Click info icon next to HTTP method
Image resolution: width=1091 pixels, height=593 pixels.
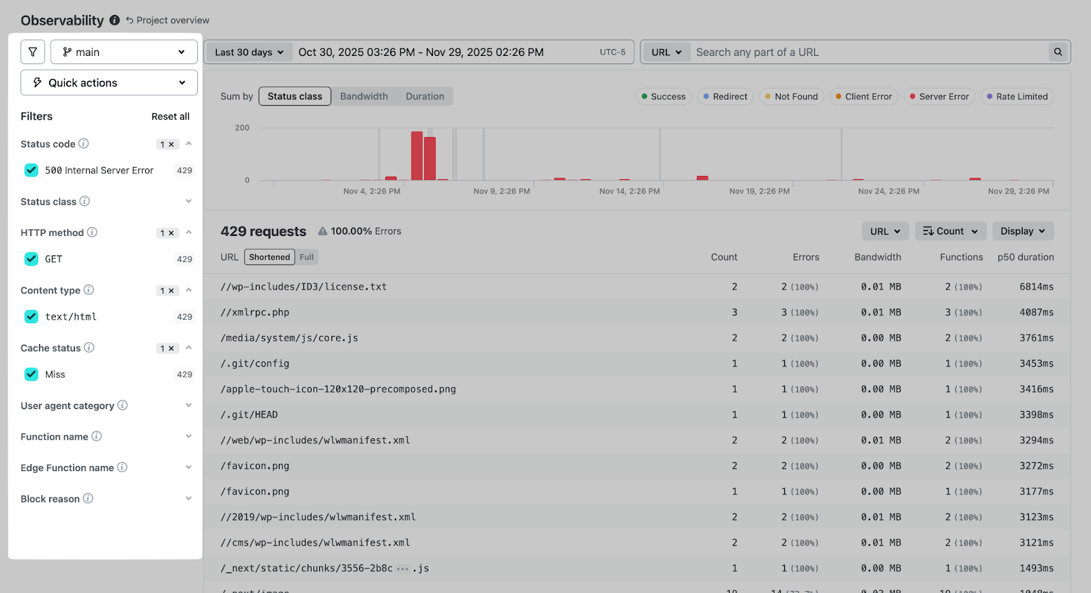pos(92,232)
